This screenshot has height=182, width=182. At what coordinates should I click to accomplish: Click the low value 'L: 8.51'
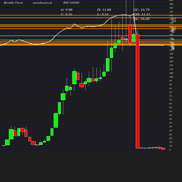click(x=103, y=14)
